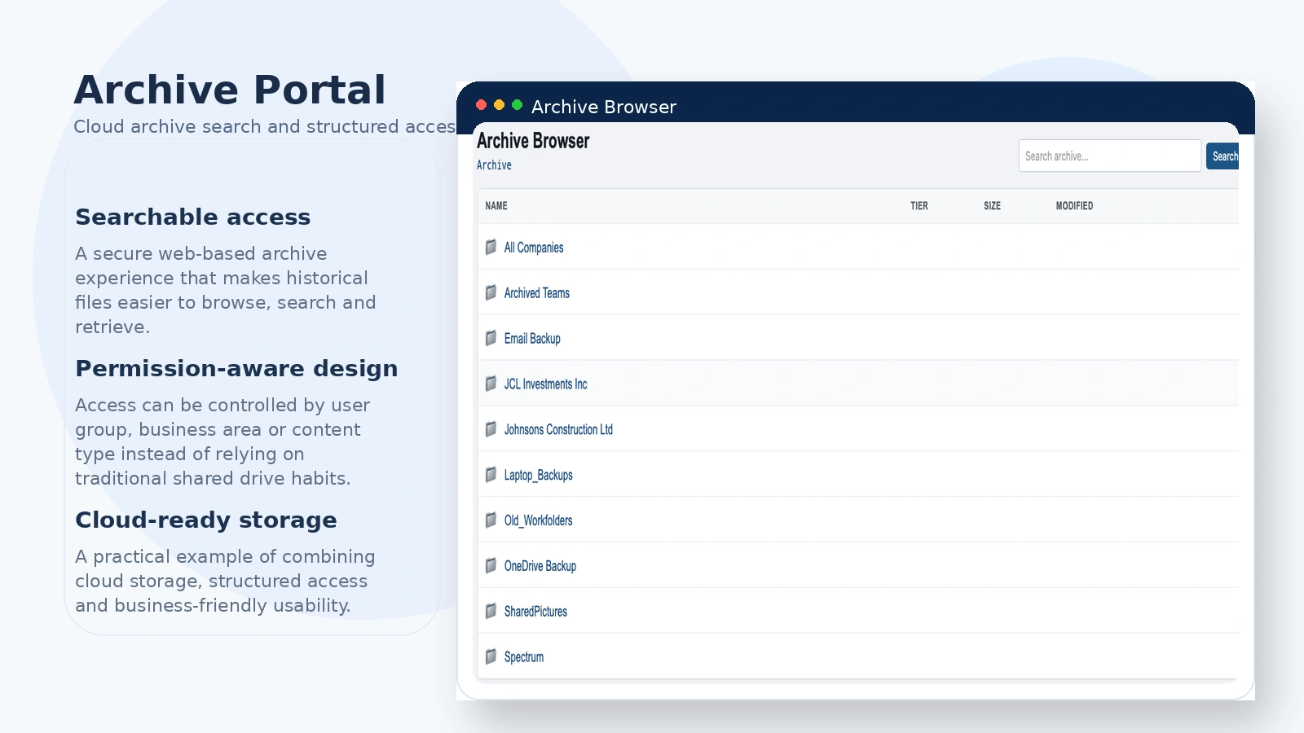
Task: Open the OneDrive Backup folder link
Action: (x=540, y=567)
